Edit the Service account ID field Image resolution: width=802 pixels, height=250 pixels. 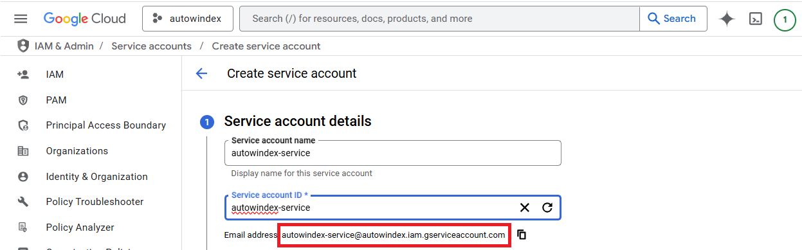[393, 208]
